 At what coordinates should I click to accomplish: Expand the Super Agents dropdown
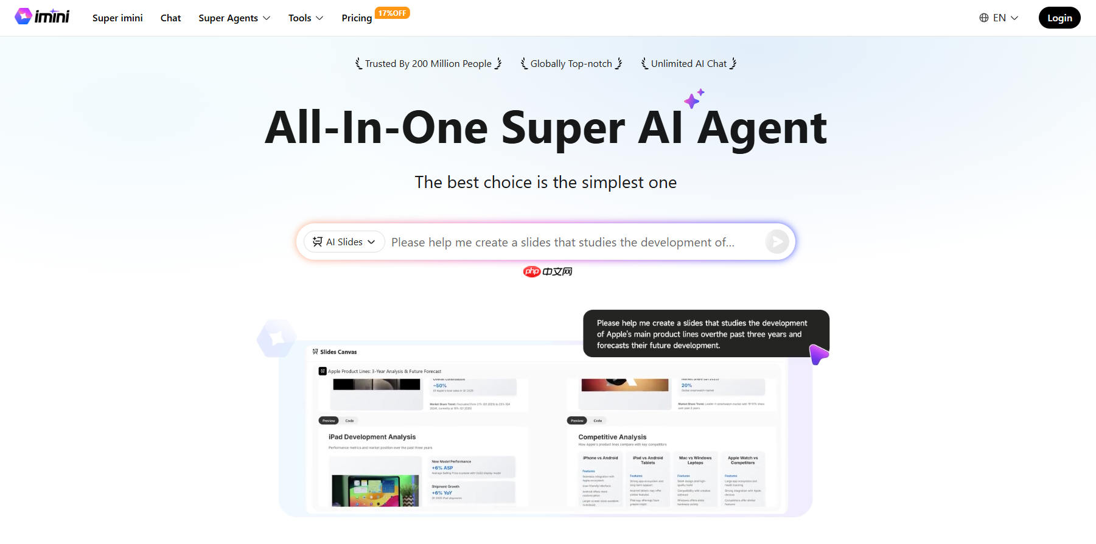(234, 18)
